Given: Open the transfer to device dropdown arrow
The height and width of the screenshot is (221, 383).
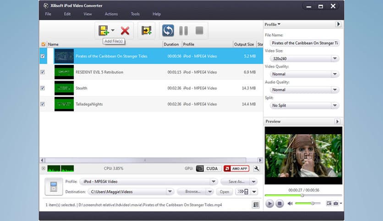Looking at the screenshot, I should click(x=254, y=192).
